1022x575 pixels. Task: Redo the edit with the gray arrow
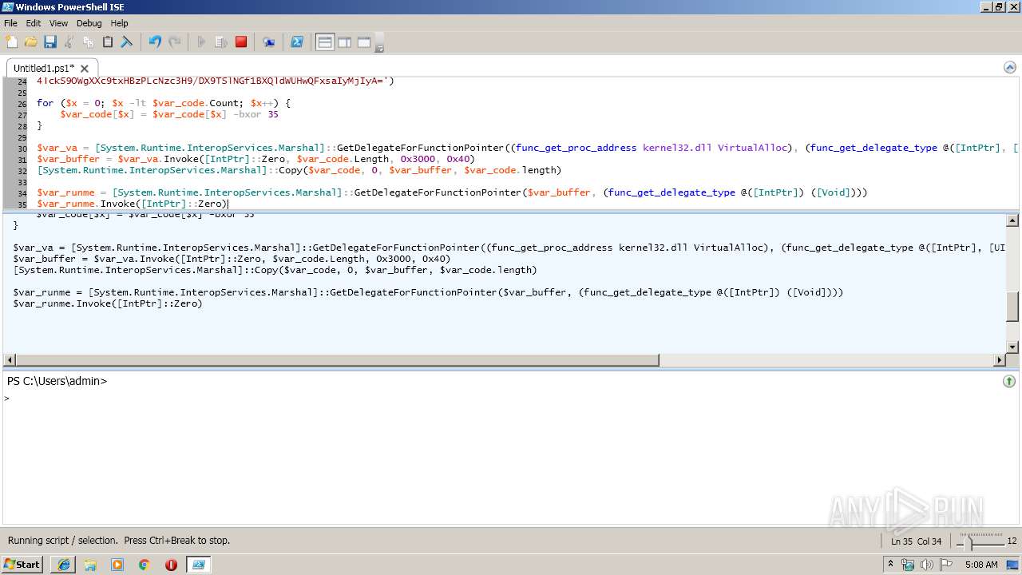coord(174,42)
